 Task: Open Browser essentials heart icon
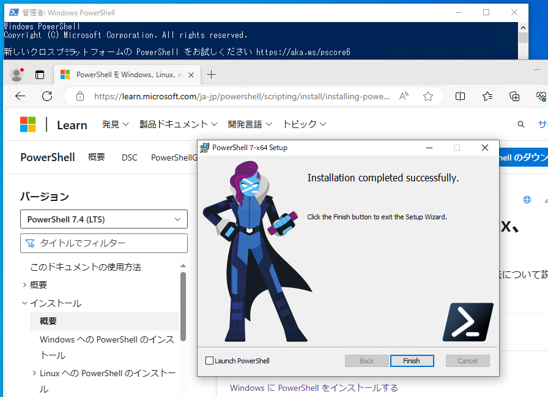541,96
